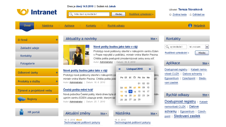Open the tel. seznam dropdown
226x127 pixels.
[207, 47]
